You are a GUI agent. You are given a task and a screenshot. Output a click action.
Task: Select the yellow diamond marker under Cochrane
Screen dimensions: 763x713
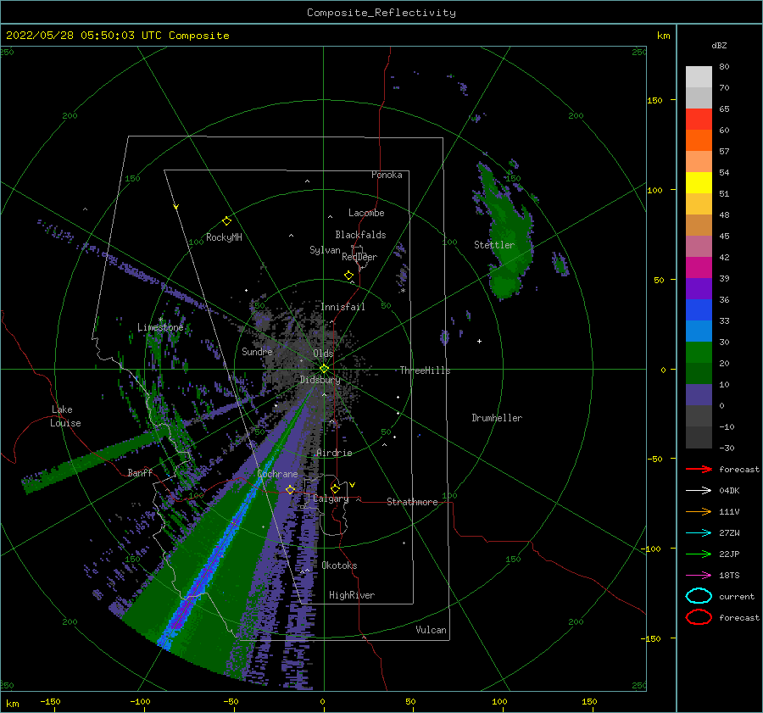pos(290,489)
